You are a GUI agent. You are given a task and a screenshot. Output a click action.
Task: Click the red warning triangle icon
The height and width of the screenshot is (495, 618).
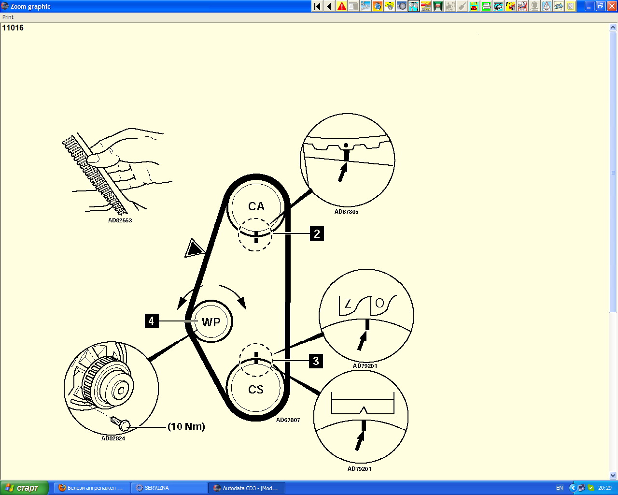click(342, 6)
